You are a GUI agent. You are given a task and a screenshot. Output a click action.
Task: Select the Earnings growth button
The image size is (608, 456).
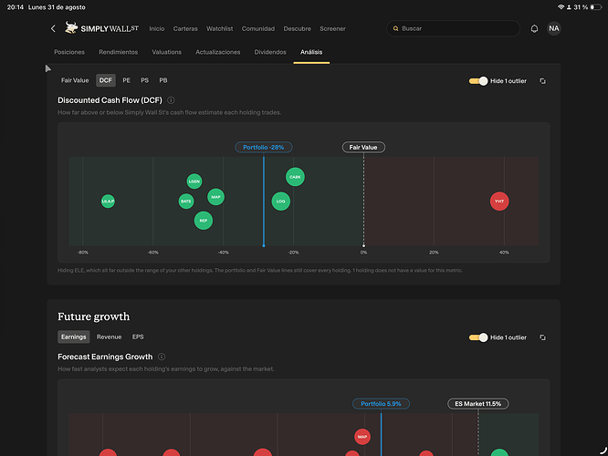(74, 337)
